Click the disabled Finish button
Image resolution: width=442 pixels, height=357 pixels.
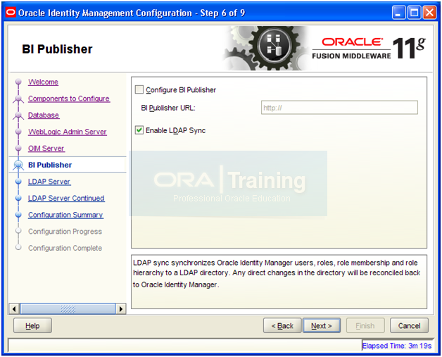coord(365,326)
